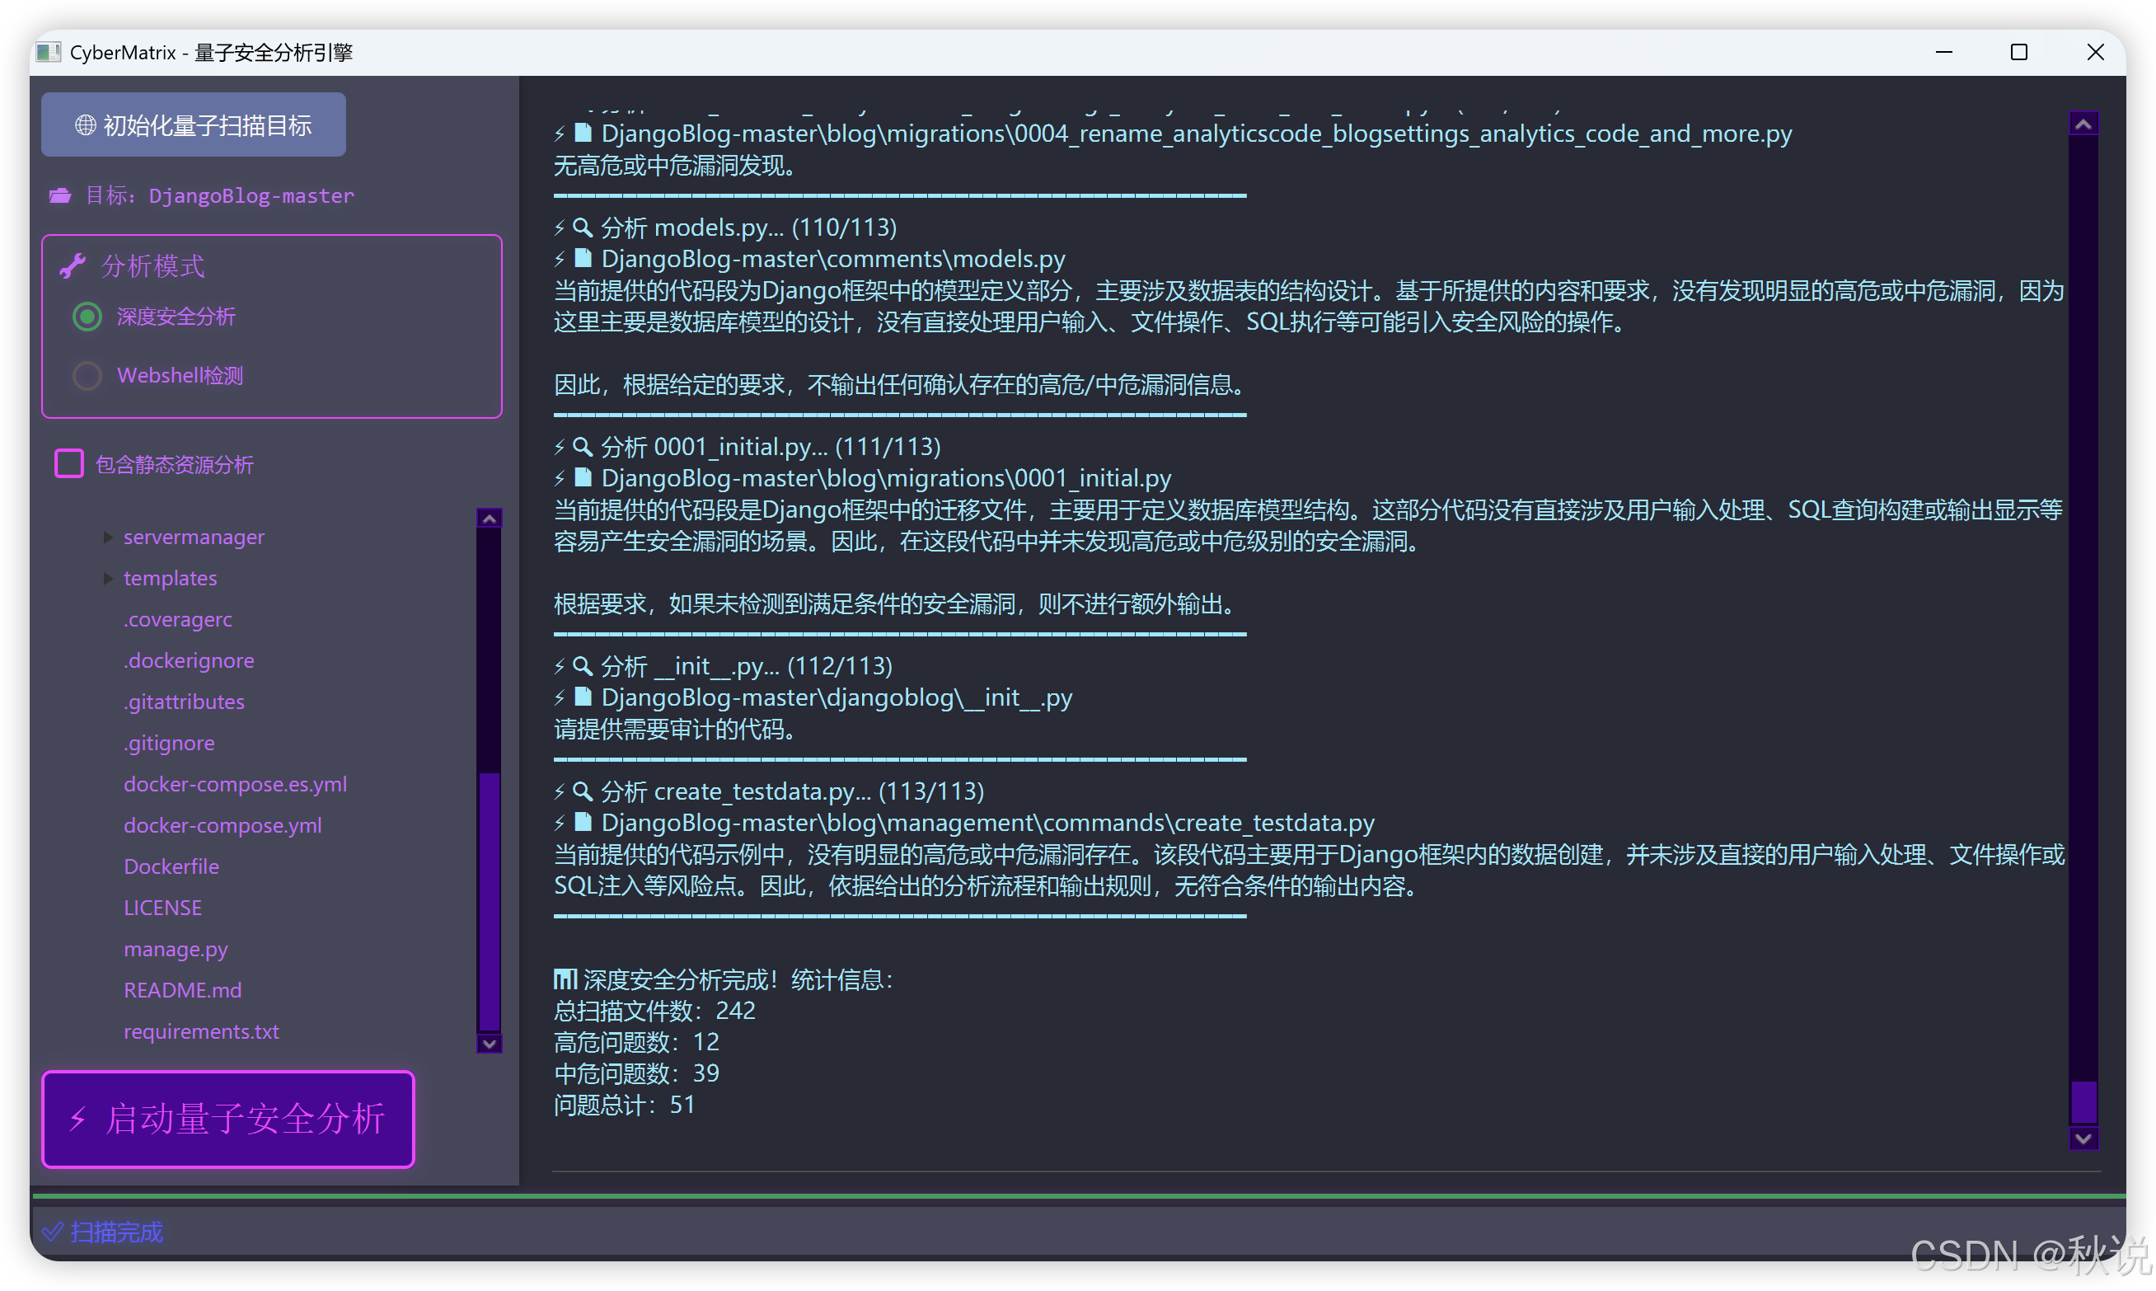The width and height of the screenshot is (2156, 1291).
Task: Click the wrench icon in the 分析模式 panel
Action: pyautogui.click(x=75, y=265)
